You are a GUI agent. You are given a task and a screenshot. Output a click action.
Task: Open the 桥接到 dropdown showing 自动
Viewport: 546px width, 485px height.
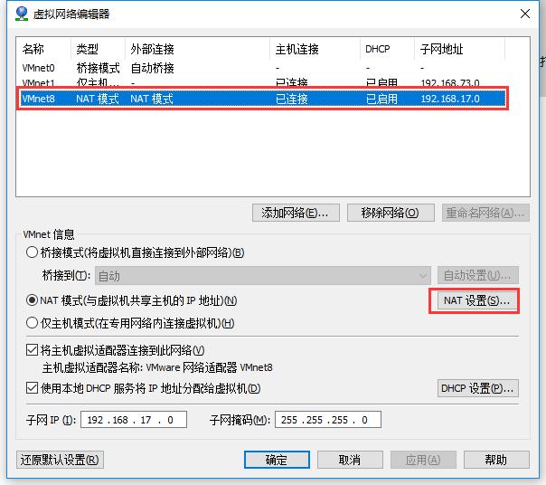click(263, 276)
